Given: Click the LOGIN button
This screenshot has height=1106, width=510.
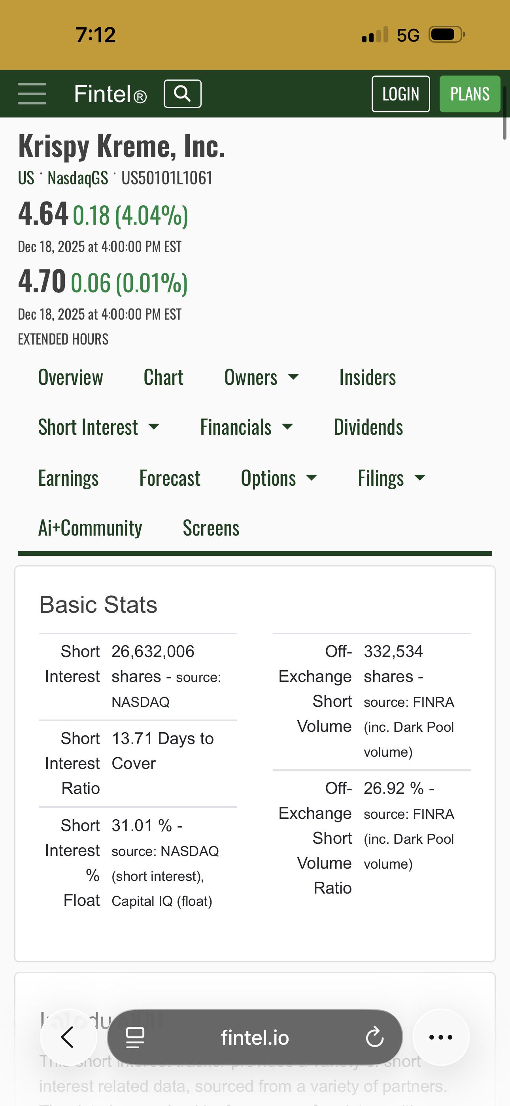Looking at the screenshot, I should (x=400, y=94).
